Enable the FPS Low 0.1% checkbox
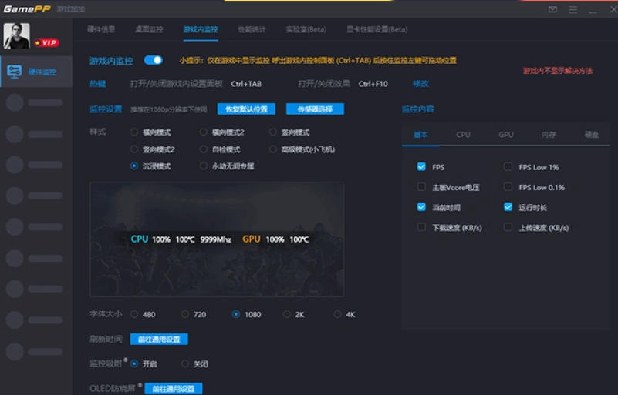This screenshot has height=395, width=618. point(508,187)
